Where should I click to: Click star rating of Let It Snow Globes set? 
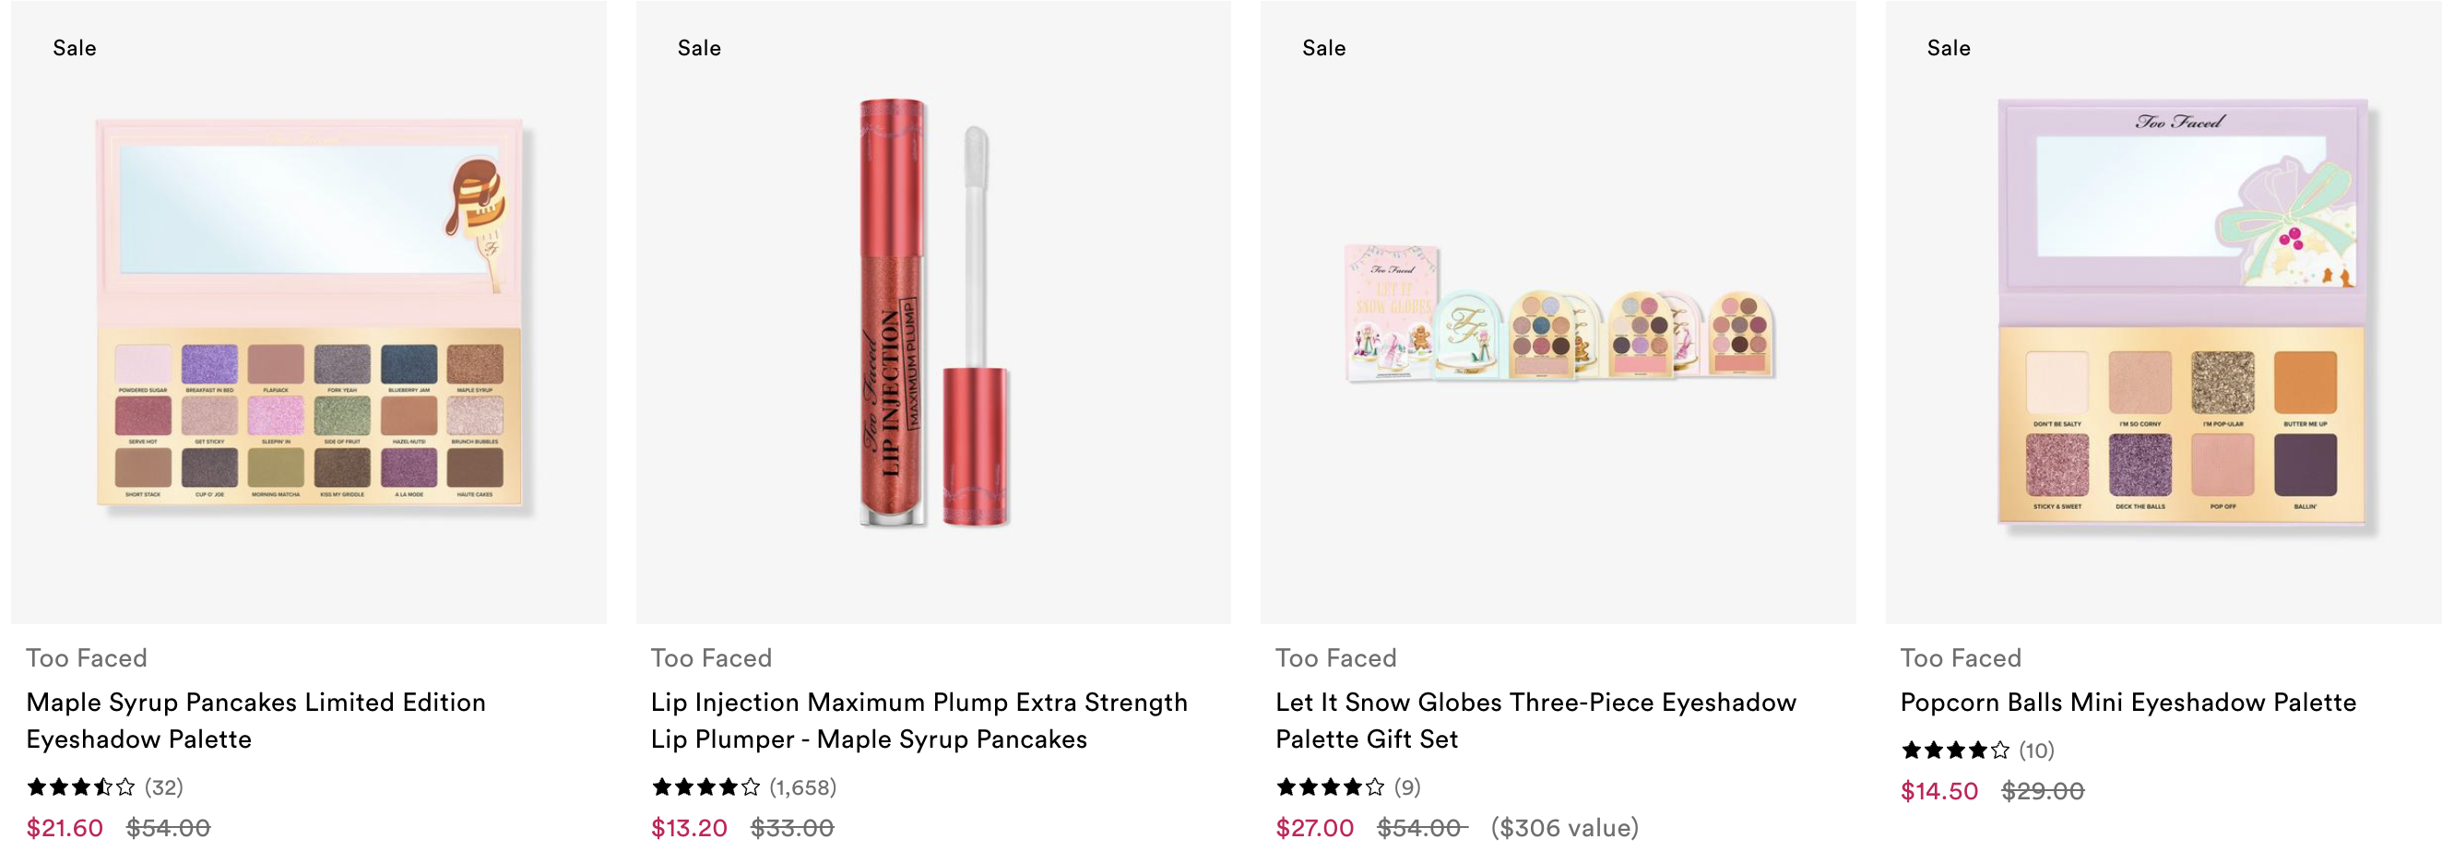pyautogui.click(x=1330, y=787)
